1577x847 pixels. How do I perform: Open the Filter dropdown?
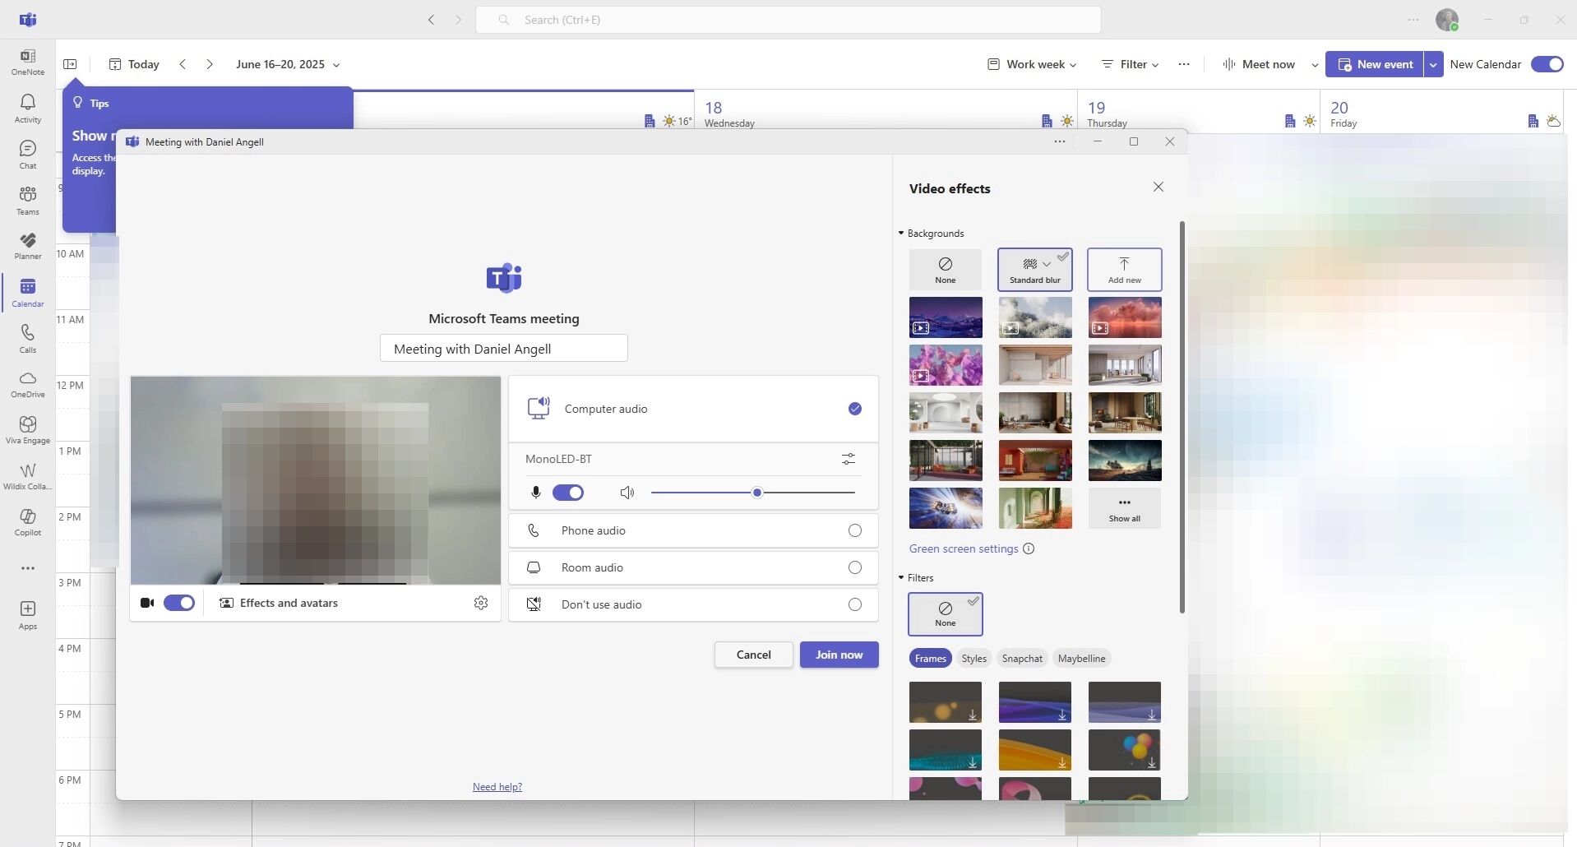click(x=1131, y=64)
